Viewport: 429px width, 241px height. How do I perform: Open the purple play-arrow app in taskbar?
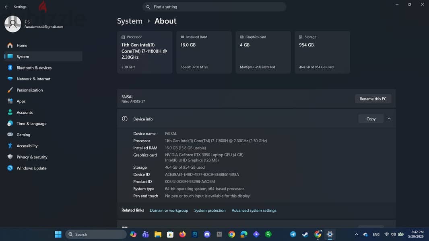pyautogui.click(x=256, y=234)
